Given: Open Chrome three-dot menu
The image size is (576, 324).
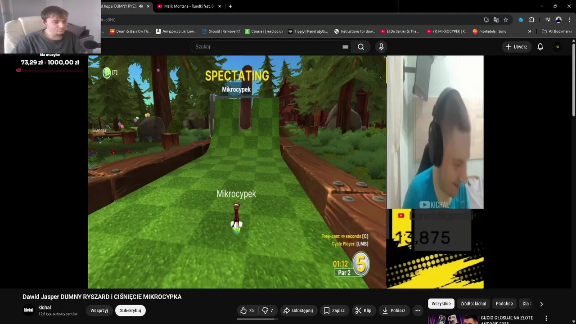Looking at the screenshot, I should coord(569,20).
